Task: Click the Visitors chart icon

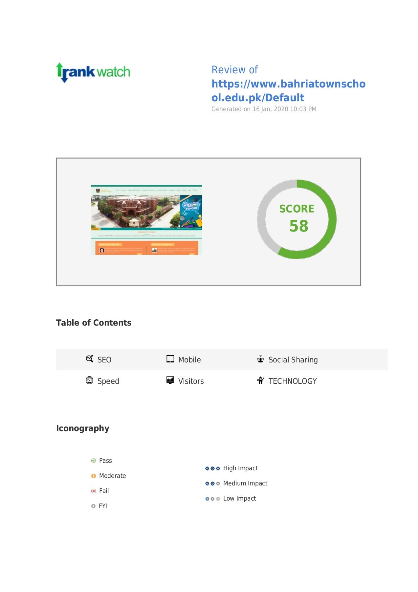Action: (x=170, y=381)
